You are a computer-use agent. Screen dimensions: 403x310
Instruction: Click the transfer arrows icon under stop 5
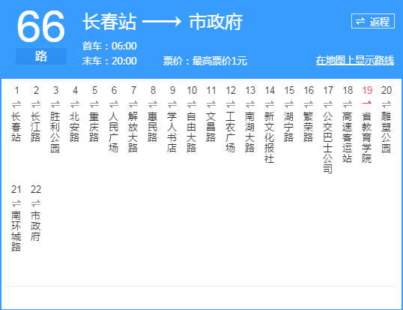(94, 104)
